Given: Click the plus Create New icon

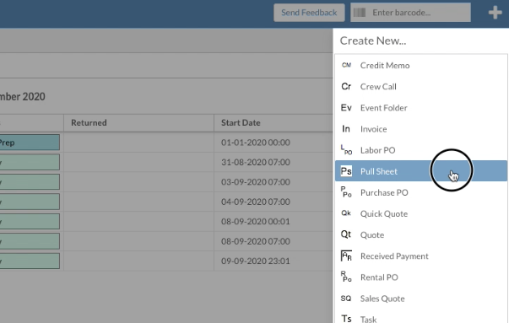Looking at the screenshot, I should (x=495, y=13).
